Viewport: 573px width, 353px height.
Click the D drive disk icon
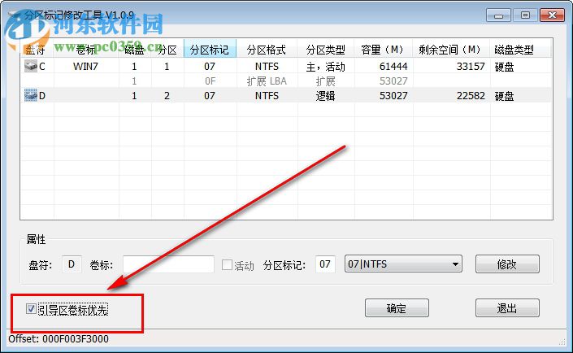pos(31,95)
